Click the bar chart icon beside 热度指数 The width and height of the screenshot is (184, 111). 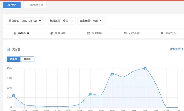15,33
